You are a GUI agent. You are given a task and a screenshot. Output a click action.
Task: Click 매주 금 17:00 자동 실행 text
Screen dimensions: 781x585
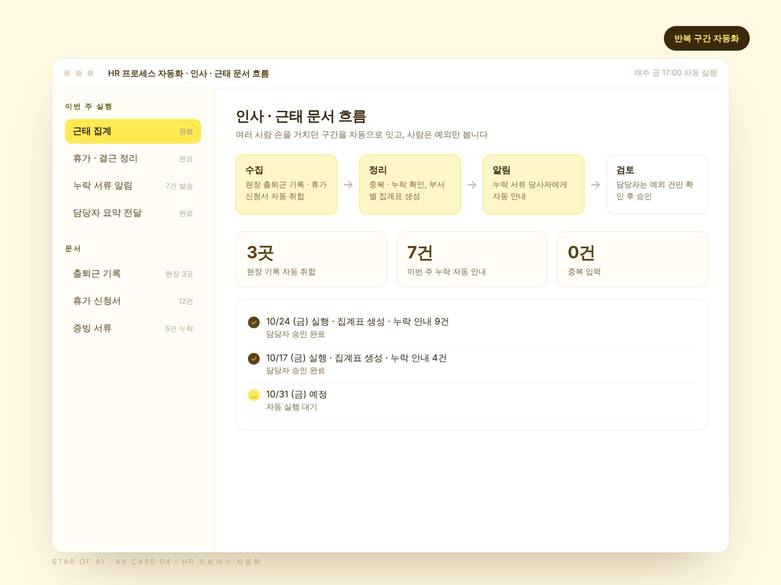[675, 73]
